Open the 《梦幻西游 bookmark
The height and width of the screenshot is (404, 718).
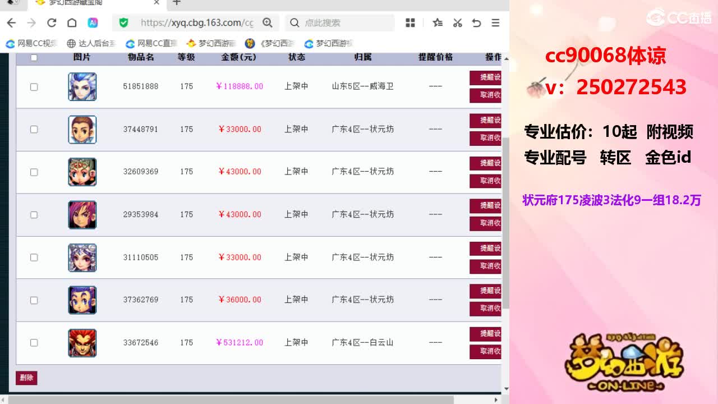click(270, 43)
